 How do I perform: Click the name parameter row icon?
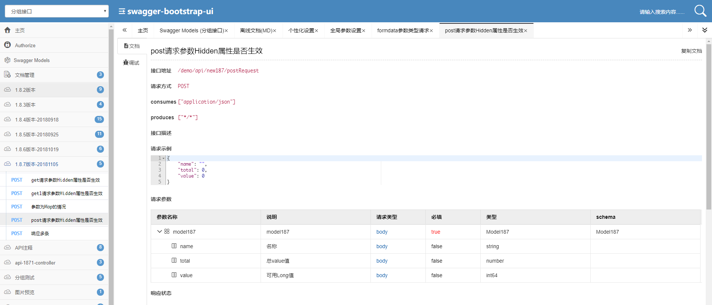coord(174,246)
